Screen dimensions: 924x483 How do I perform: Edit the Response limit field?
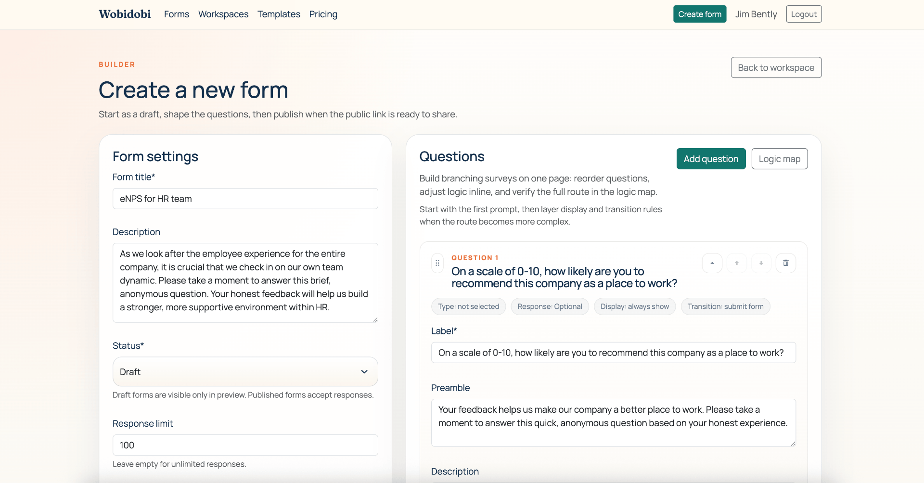(x=245, y=445)
